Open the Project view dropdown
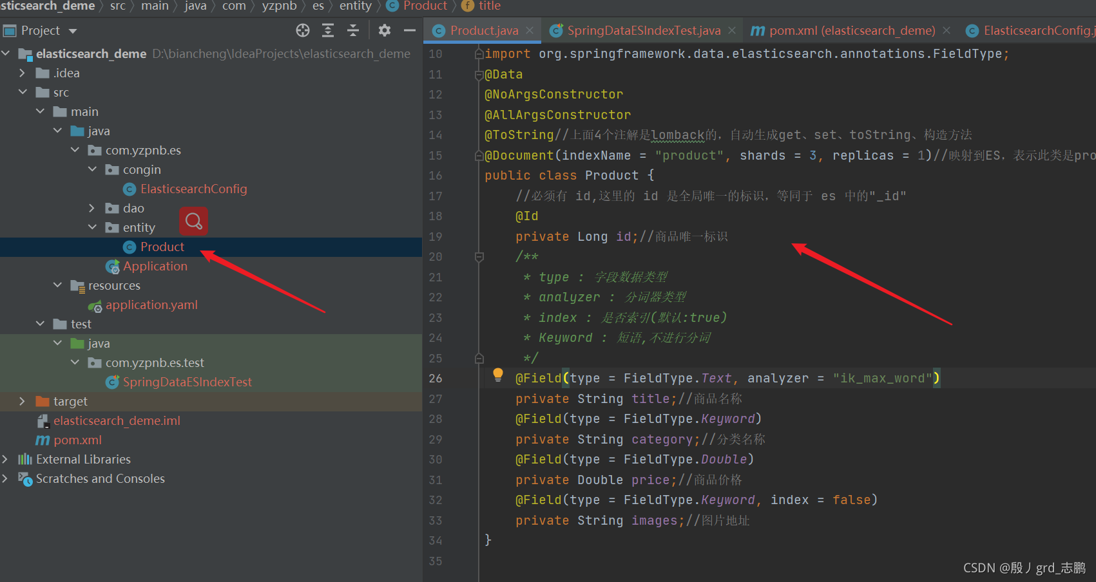Screen dimensions: 1096x582 73,31
